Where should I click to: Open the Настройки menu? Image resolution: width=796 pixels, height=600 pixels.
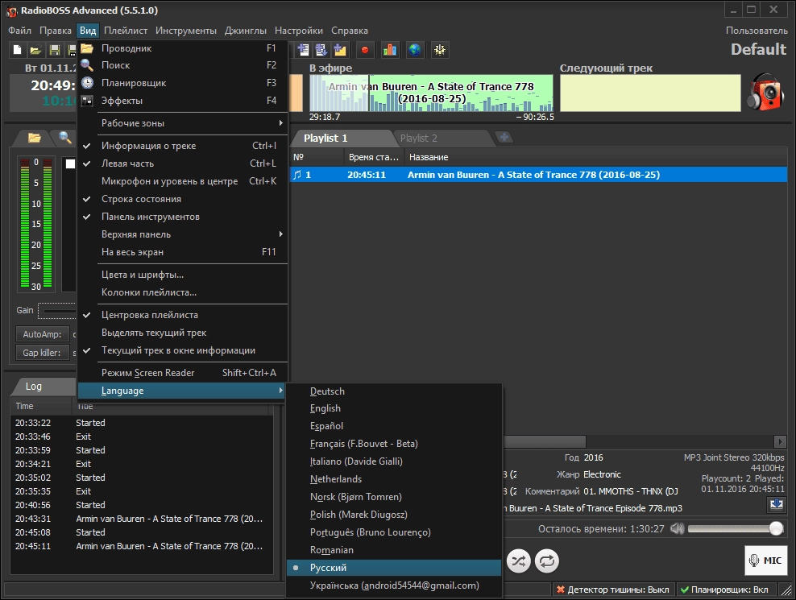[x=298, y=31]
